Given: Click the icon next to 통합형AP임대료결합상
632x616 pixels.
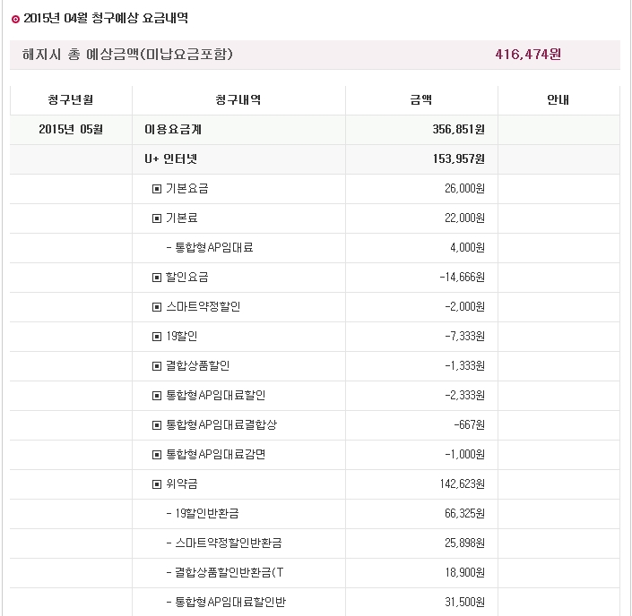Looking at the screenshot, I should [157, 425].
